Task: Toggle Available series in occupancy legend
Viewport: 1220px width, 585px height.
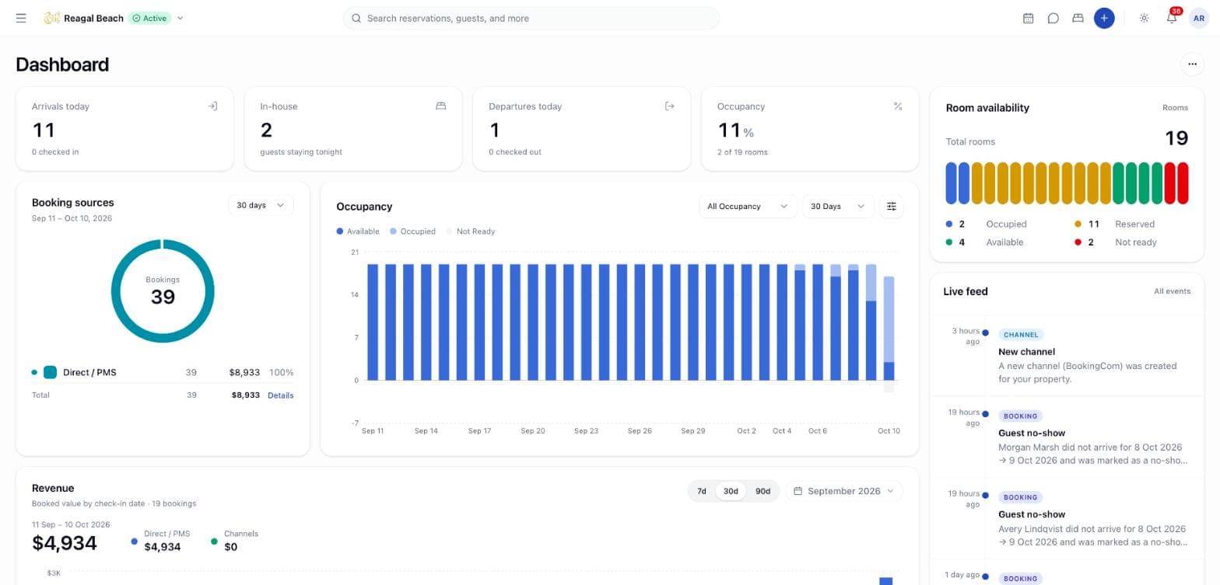Action: tap(358, 232)
